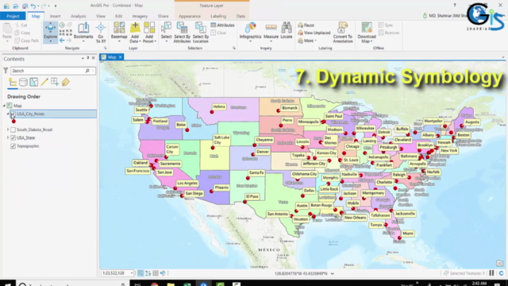Open the Go To XY tool

101,32
